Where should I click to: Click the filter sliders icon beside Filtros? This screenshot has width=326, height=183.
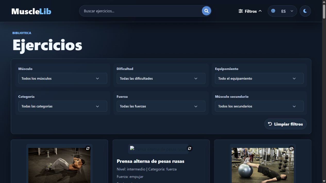point(241,11)
